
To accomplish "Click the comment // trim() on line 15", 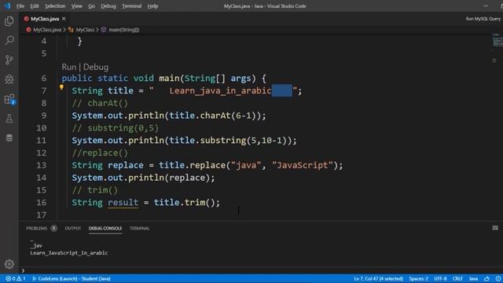I will tap(95, 190).
